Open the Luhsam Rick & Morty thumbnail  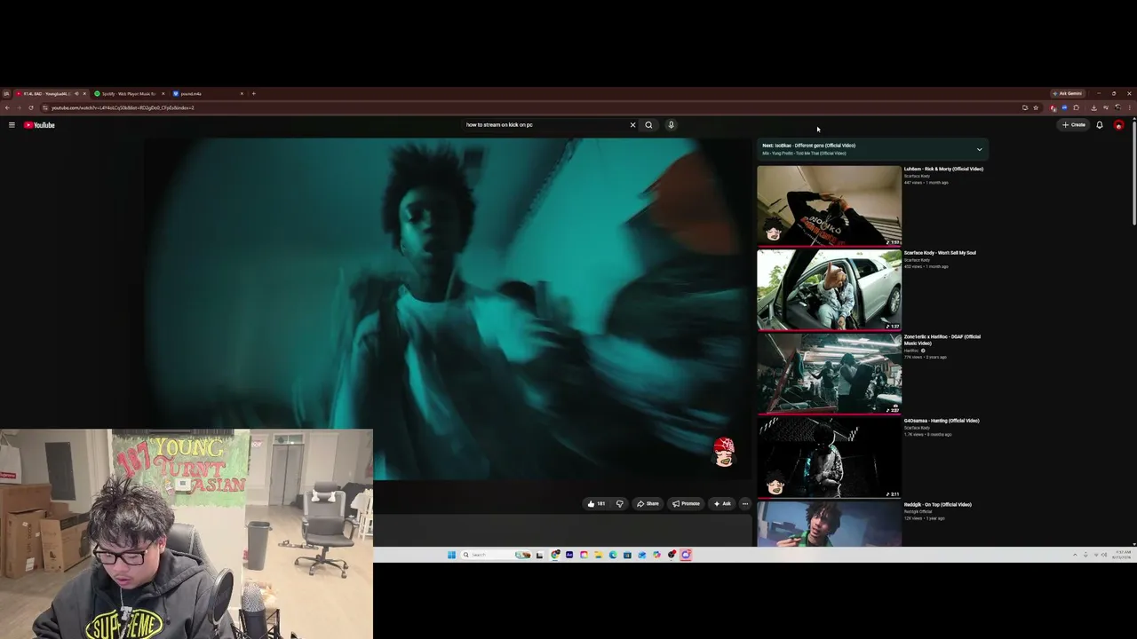coord(829,206)
